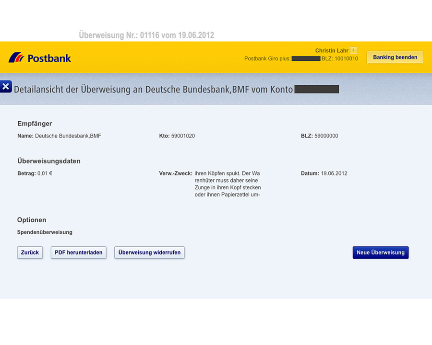Click the Überweisungsdaten section heading
Viewport: 432px width, 345px height.
click(49, 161)
